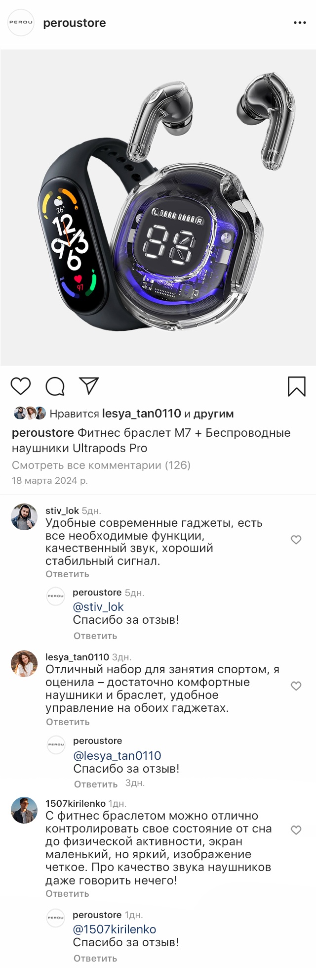Like stiv_lok's comment
This screenshot has height=968, width=316.
point(296,540)
